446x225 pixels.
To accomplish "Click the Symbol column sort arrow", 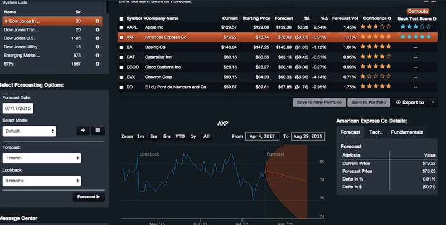I will pyautogui.click(x=144, y=19).
